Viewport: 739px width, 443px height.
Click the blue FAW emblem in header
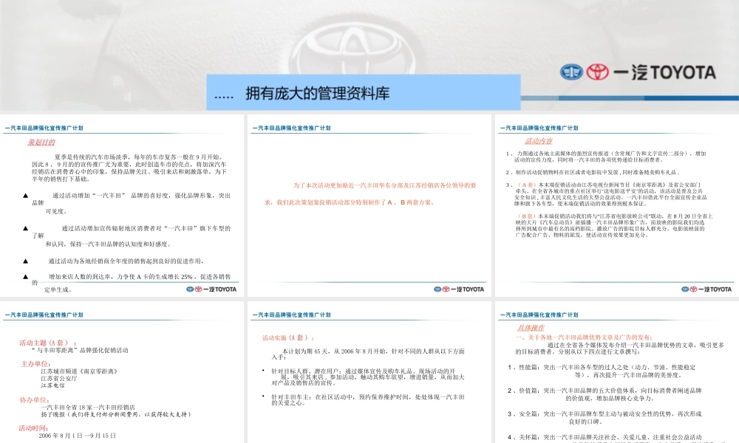(x=572, y=72)
